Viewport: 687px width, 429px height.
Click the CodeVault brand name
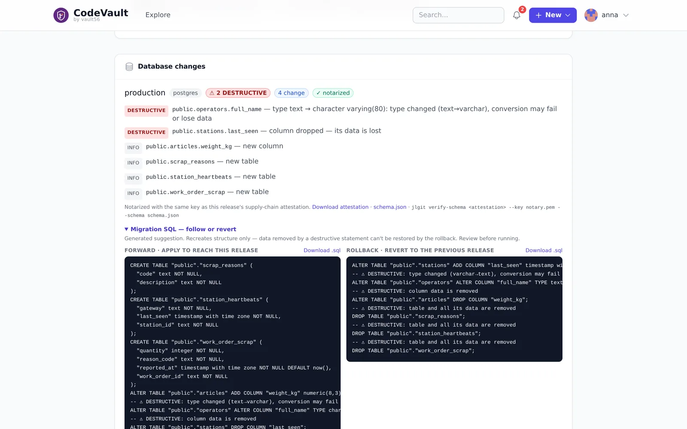coord(101,13)
